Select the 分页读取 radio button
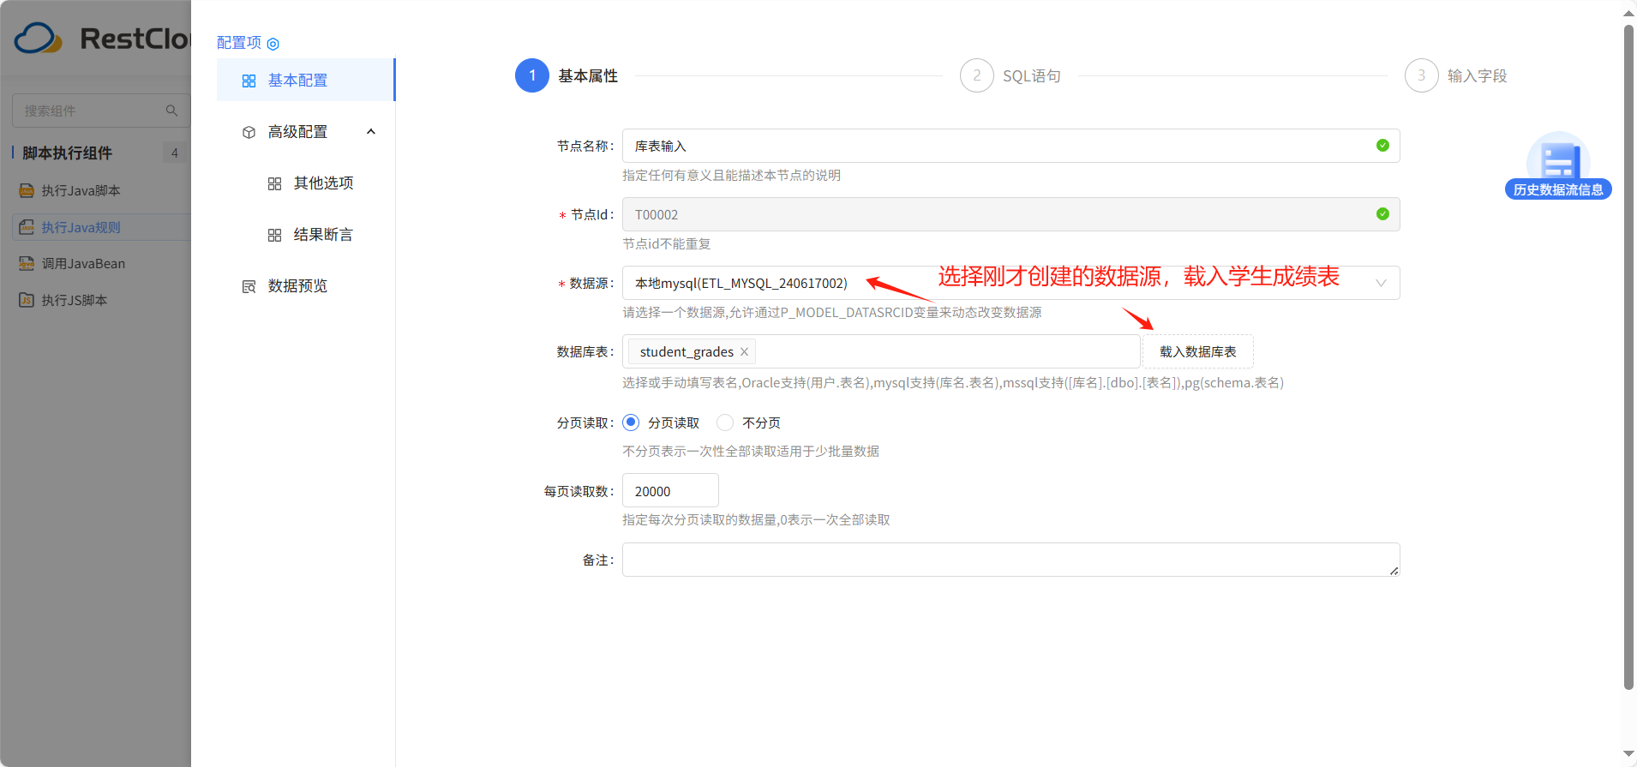This screenshot has height=767, width=1637. [631, 422]
